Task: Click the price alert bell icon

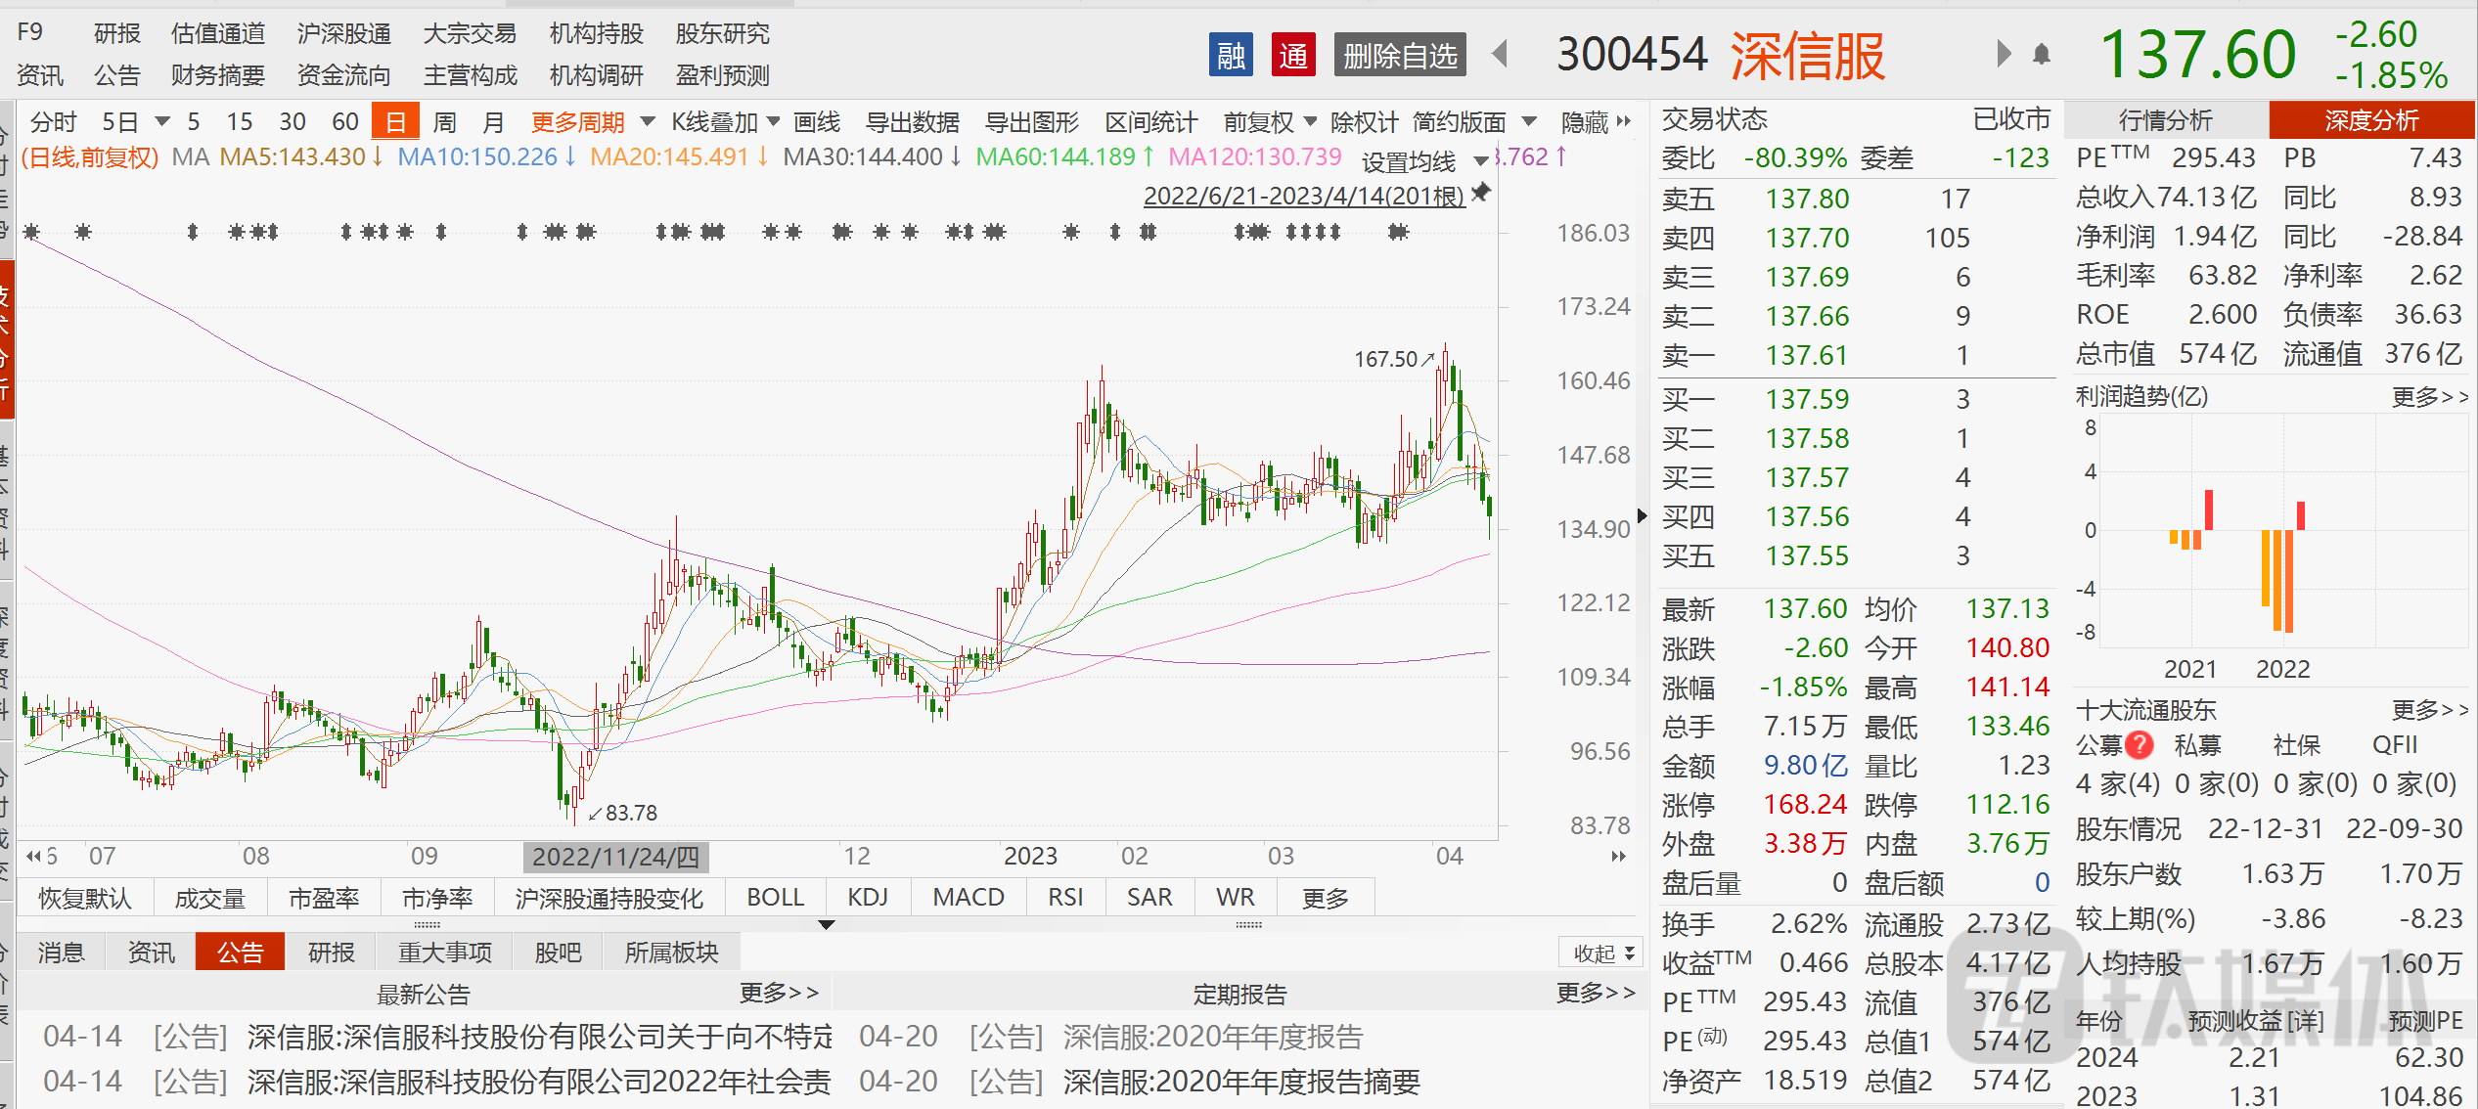Action: 2041,55
